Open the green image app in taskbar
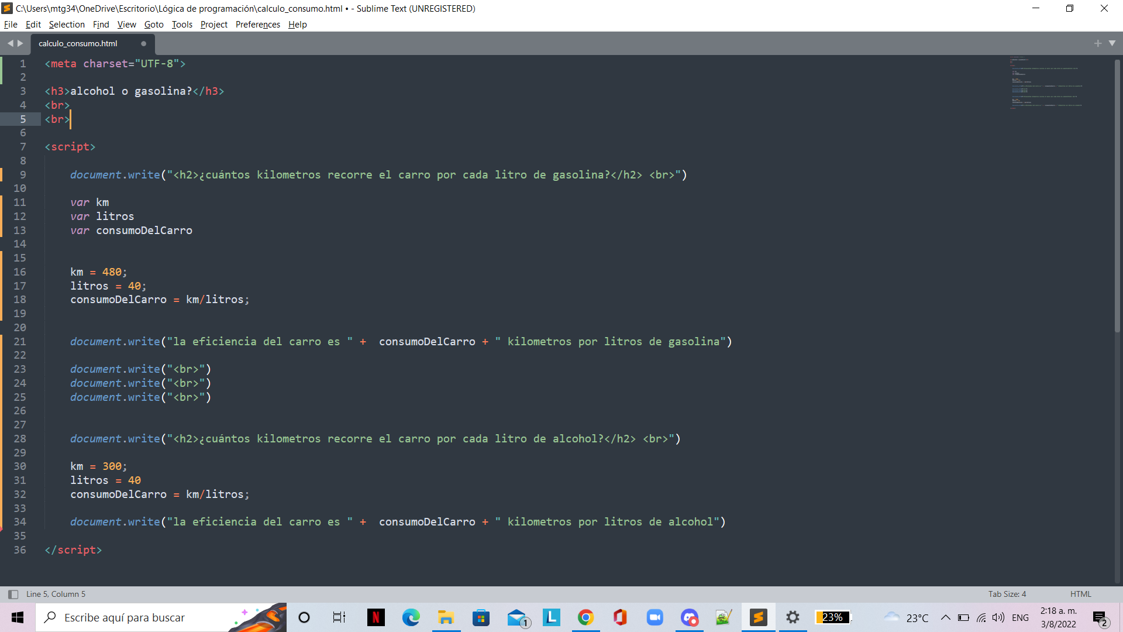 coord(724,617)
